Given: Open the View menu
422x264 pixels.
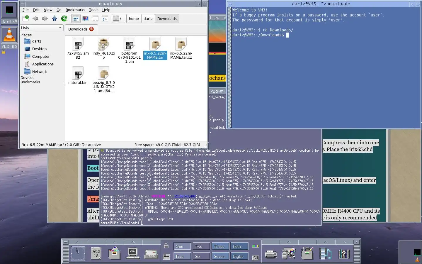Looking at the screenshot, I should pos(48,10).
